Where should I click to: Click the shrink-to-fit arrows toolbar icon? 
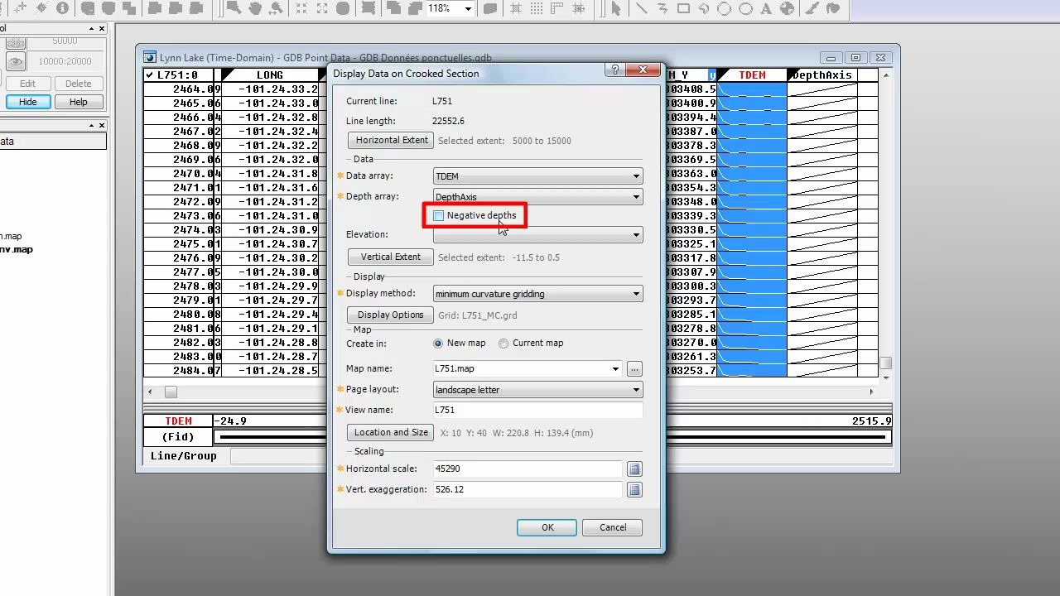point(300,8)
